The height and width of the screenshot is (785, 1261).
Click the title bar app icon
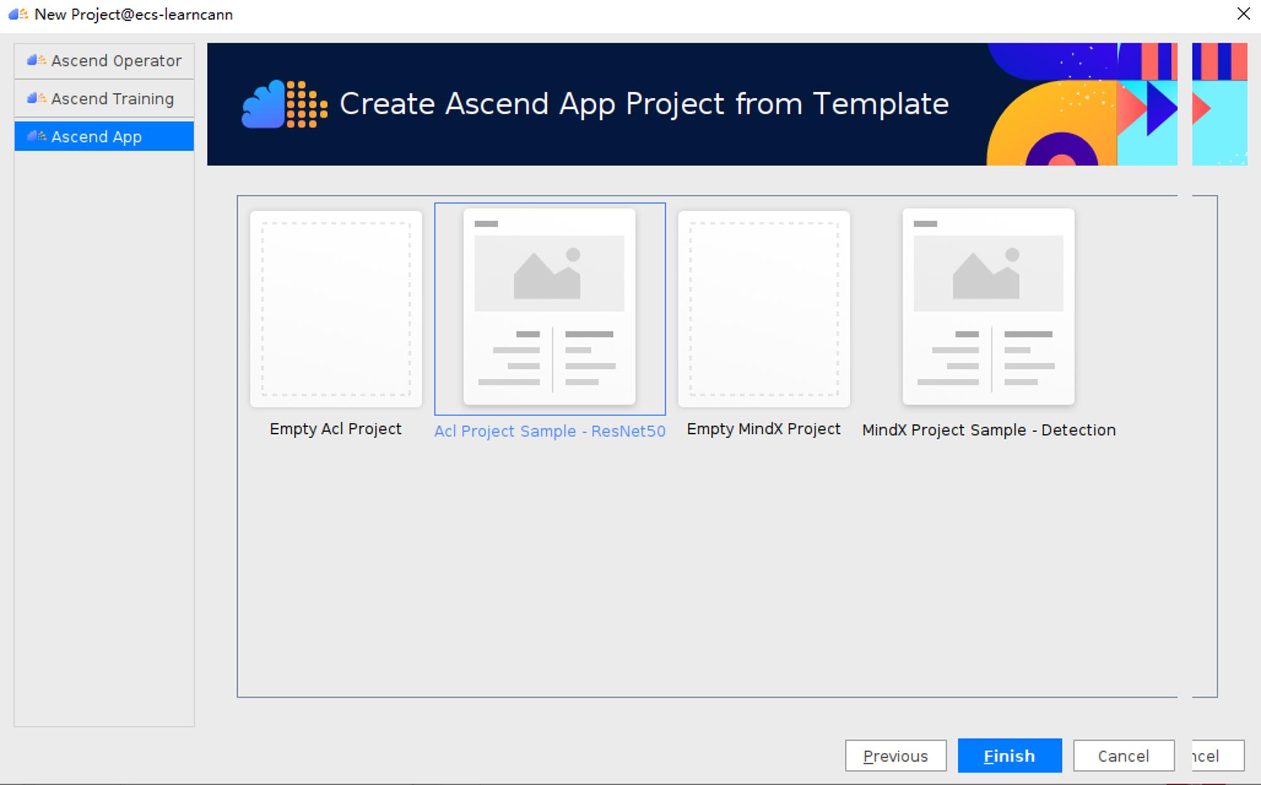[18, 14]
